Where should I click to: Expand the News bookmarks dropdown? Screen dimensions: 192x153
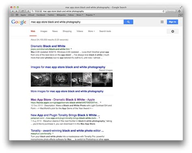[80, 15]
